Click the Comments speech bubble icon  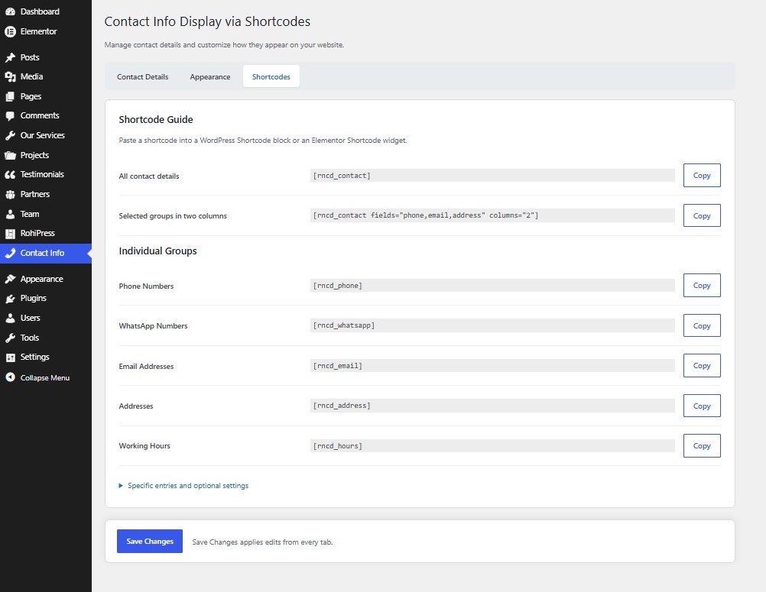(x=10, y=116)
